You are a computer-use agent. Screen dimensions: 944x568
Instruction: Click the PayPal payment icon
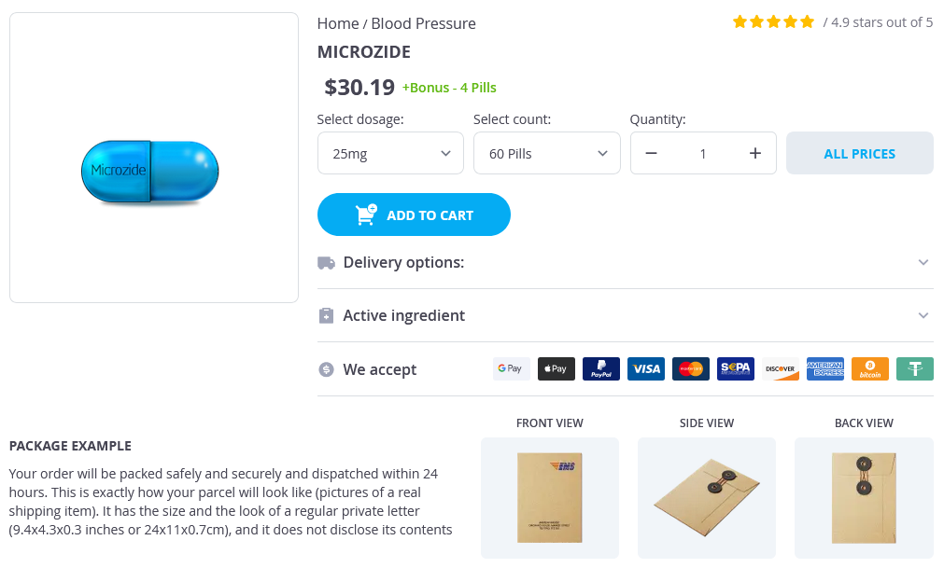(x=601, y=369)
